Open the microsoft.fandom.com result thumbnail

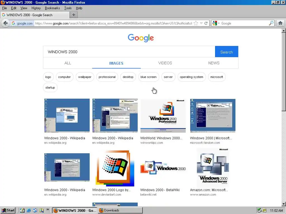point(213,116)
